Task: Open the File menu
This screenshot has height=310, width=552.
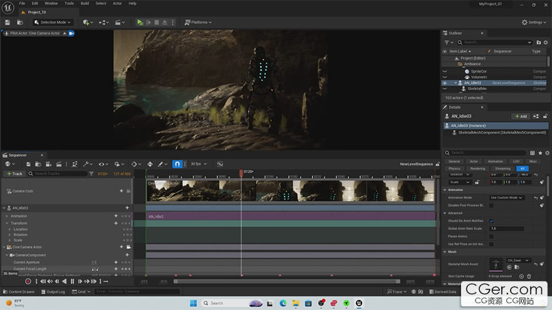Action: [x=22, y=3]
